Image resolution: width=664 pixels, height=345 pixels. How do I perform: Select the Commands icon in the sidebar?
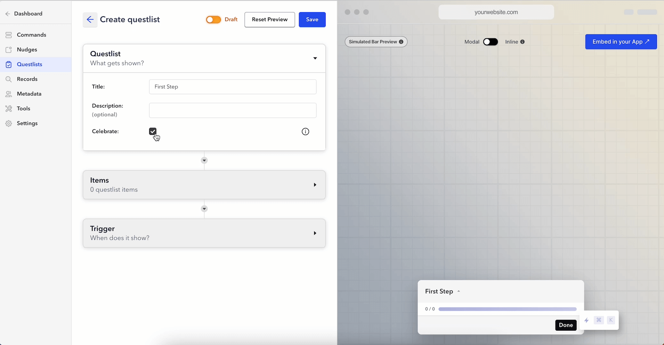[8, 34]
